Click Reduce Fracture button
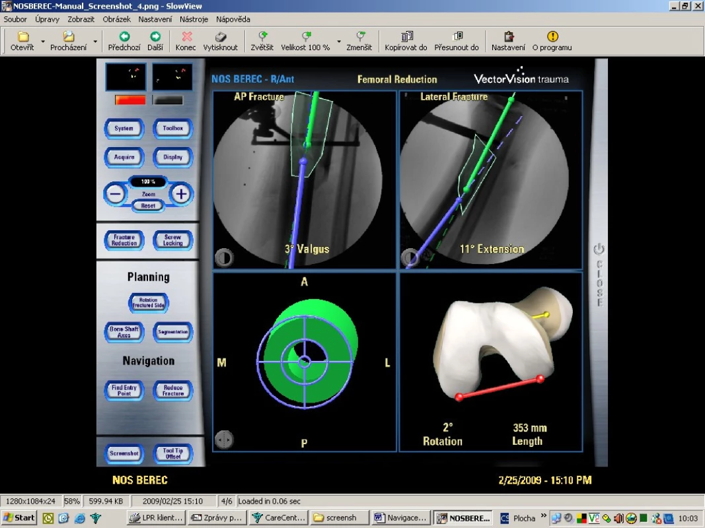The height and width of the screenshot is (528, 705). (173, 391)
